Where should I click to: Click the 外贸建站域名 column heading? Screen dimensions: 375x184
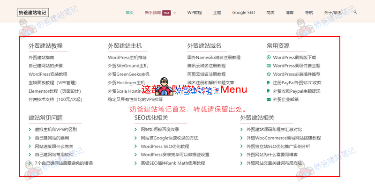point(204,45)
